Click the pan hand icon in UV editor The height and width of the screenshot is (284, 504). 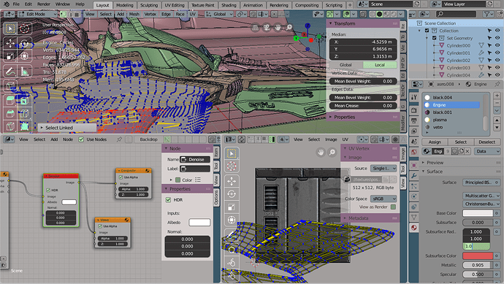[321, 152]
